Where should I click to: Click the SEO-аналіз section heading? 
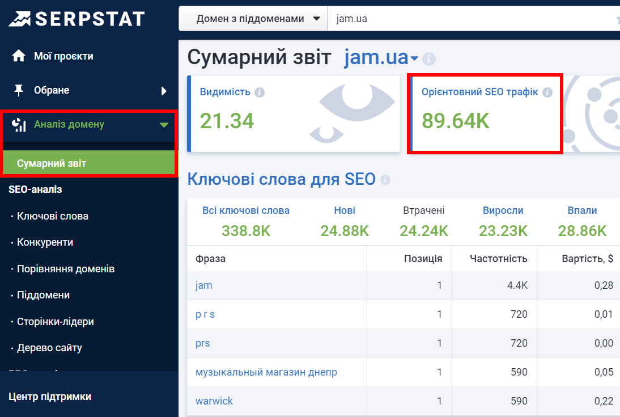tap(35, 189)
